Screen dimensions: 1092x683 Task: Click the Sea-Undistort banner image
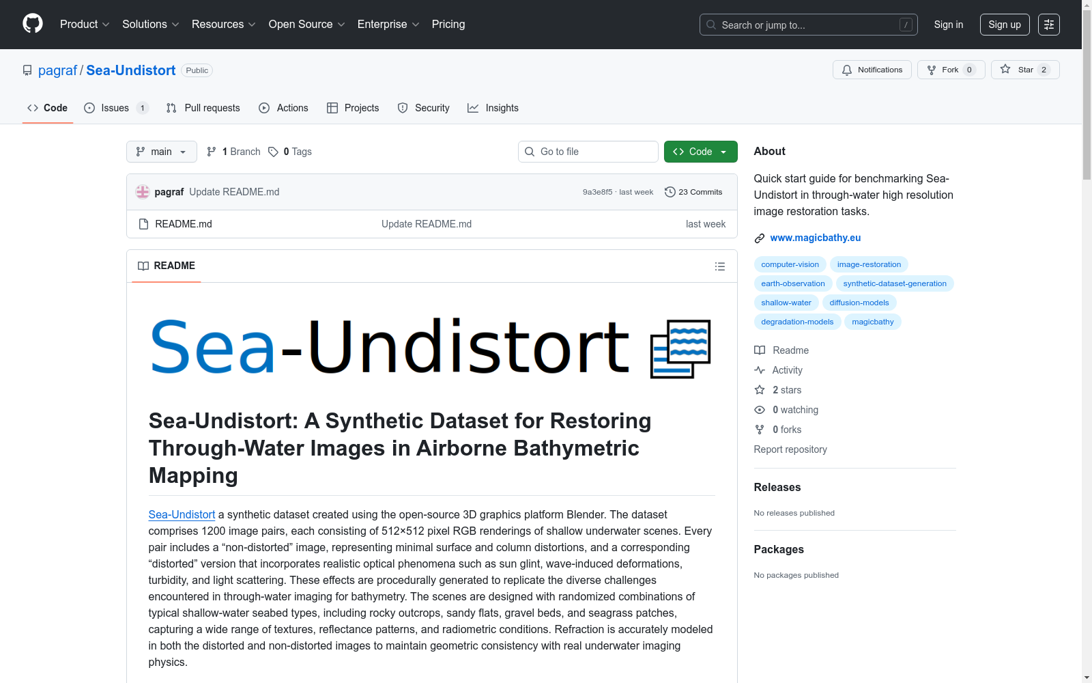(431, 347)
